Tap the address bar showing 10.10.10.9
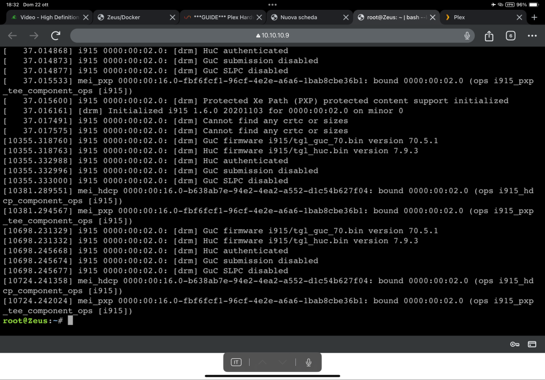This screenshot has width=545, height=380. click(272, 35)
